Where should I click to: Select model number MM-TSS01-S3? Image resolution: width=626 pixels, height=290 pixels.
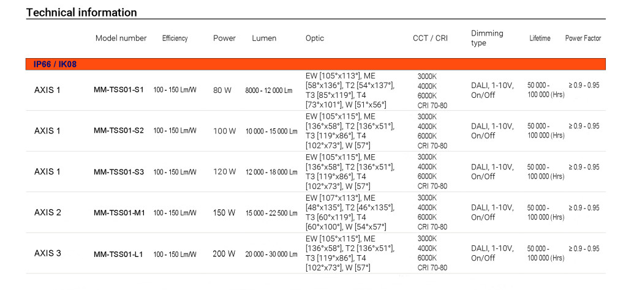click(119, 171)
